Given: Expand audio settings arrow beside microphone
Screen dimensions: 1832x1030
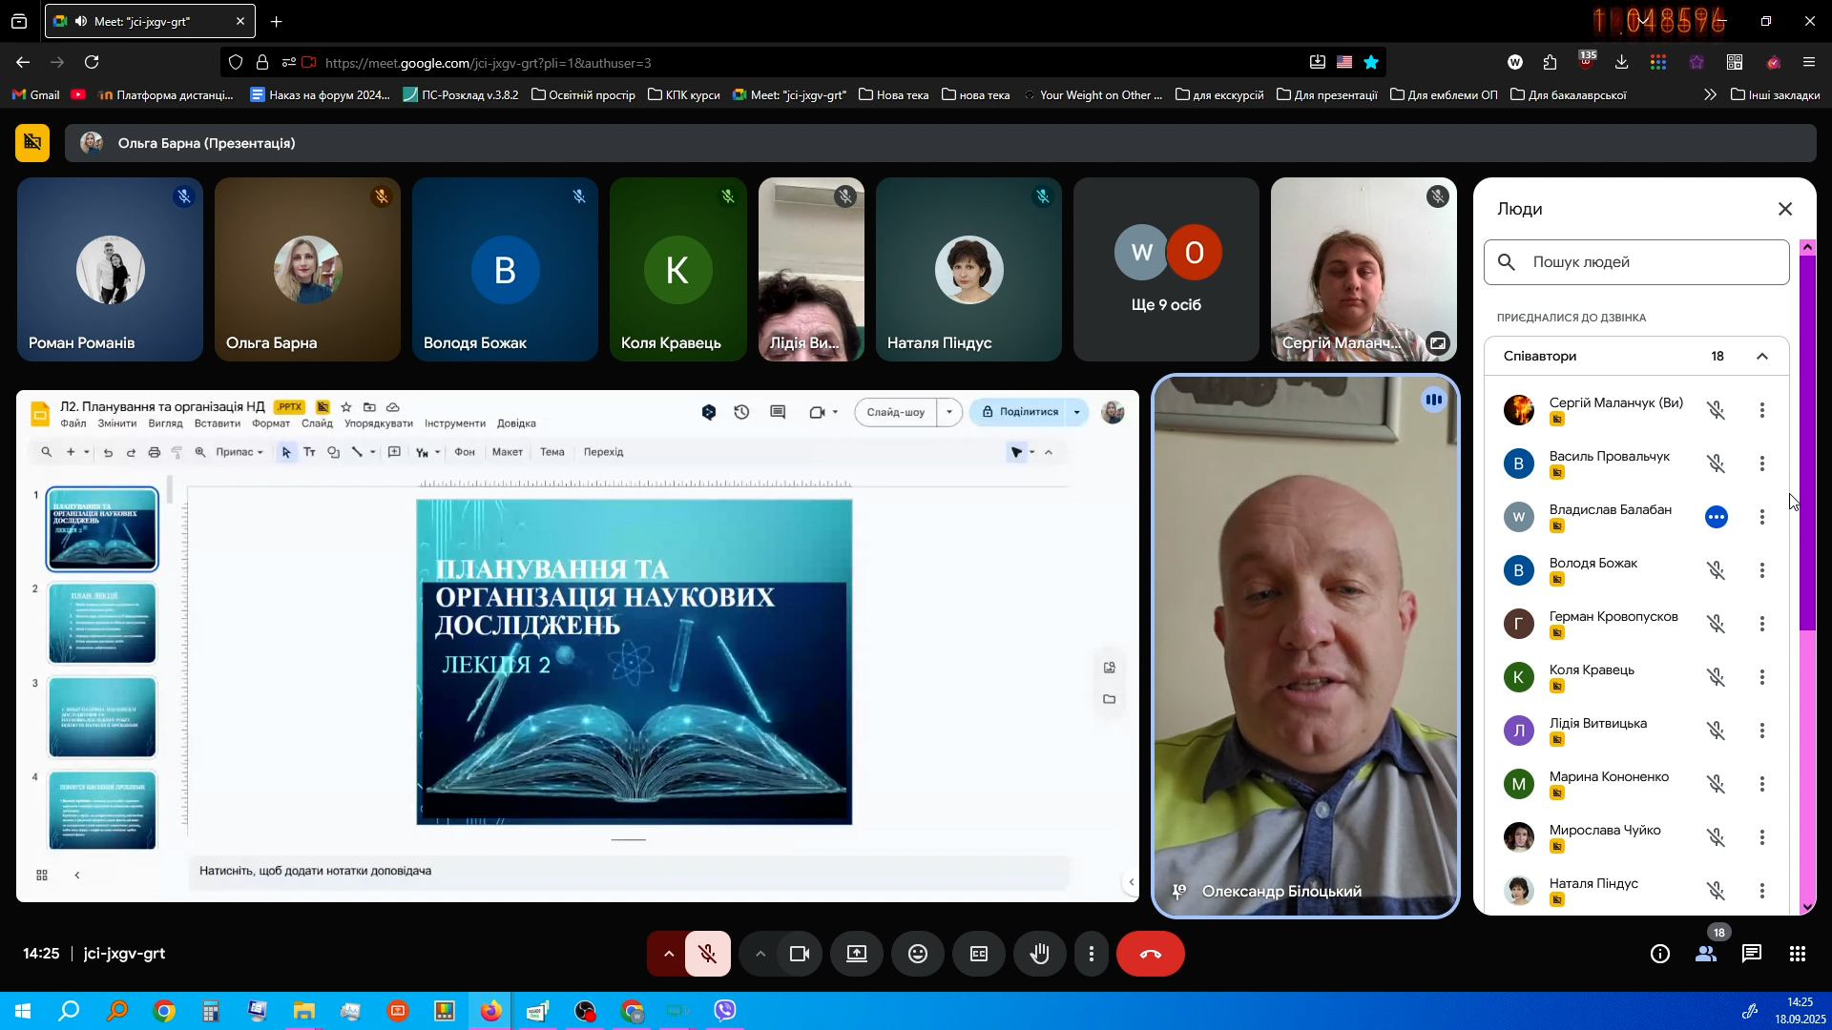Looking at the screenshot, I should (x=669, y=954).
